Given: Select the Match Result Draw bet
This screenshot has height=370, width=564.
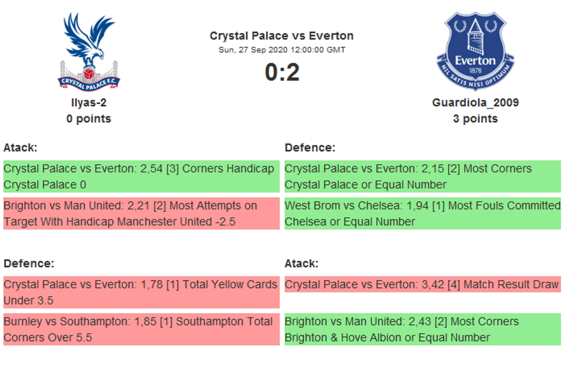Looking at the screenshot, I should pos(422,284).
